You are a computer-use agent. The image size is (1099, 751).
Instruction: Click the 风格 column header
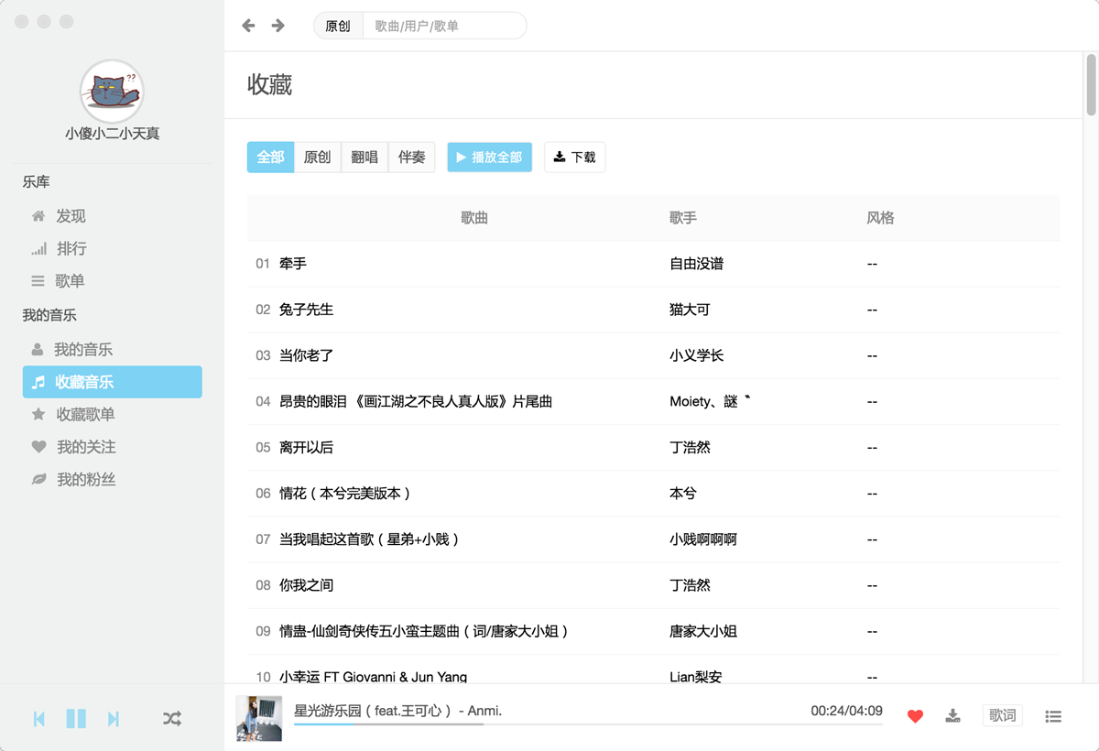[880, 218]
